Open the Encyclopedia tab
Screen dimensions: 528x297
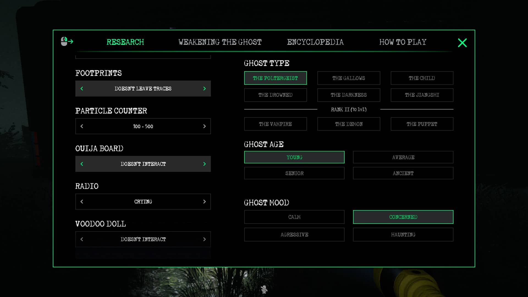click(315, 42)
